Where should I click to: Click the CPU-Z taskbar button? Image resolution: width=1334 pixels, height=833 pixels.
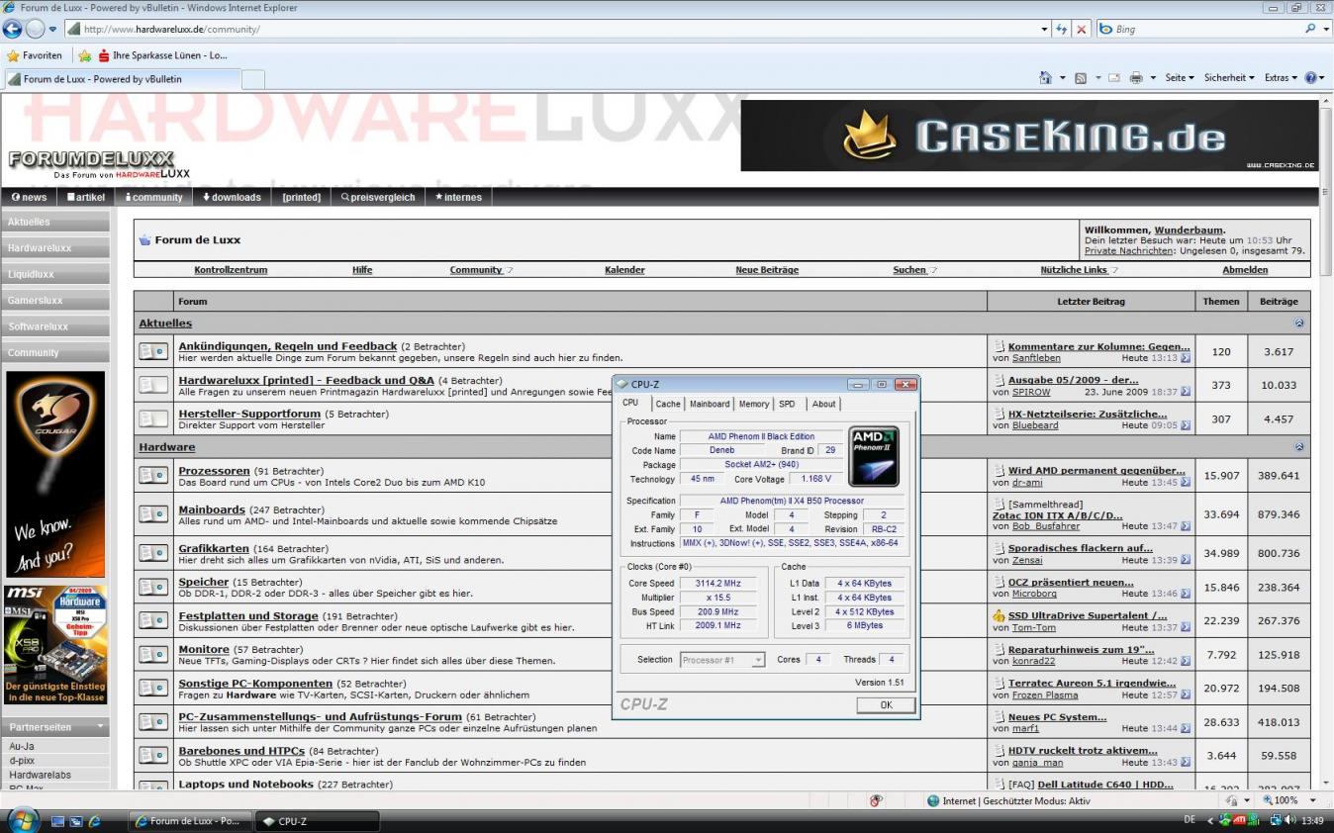pos(318,821)
